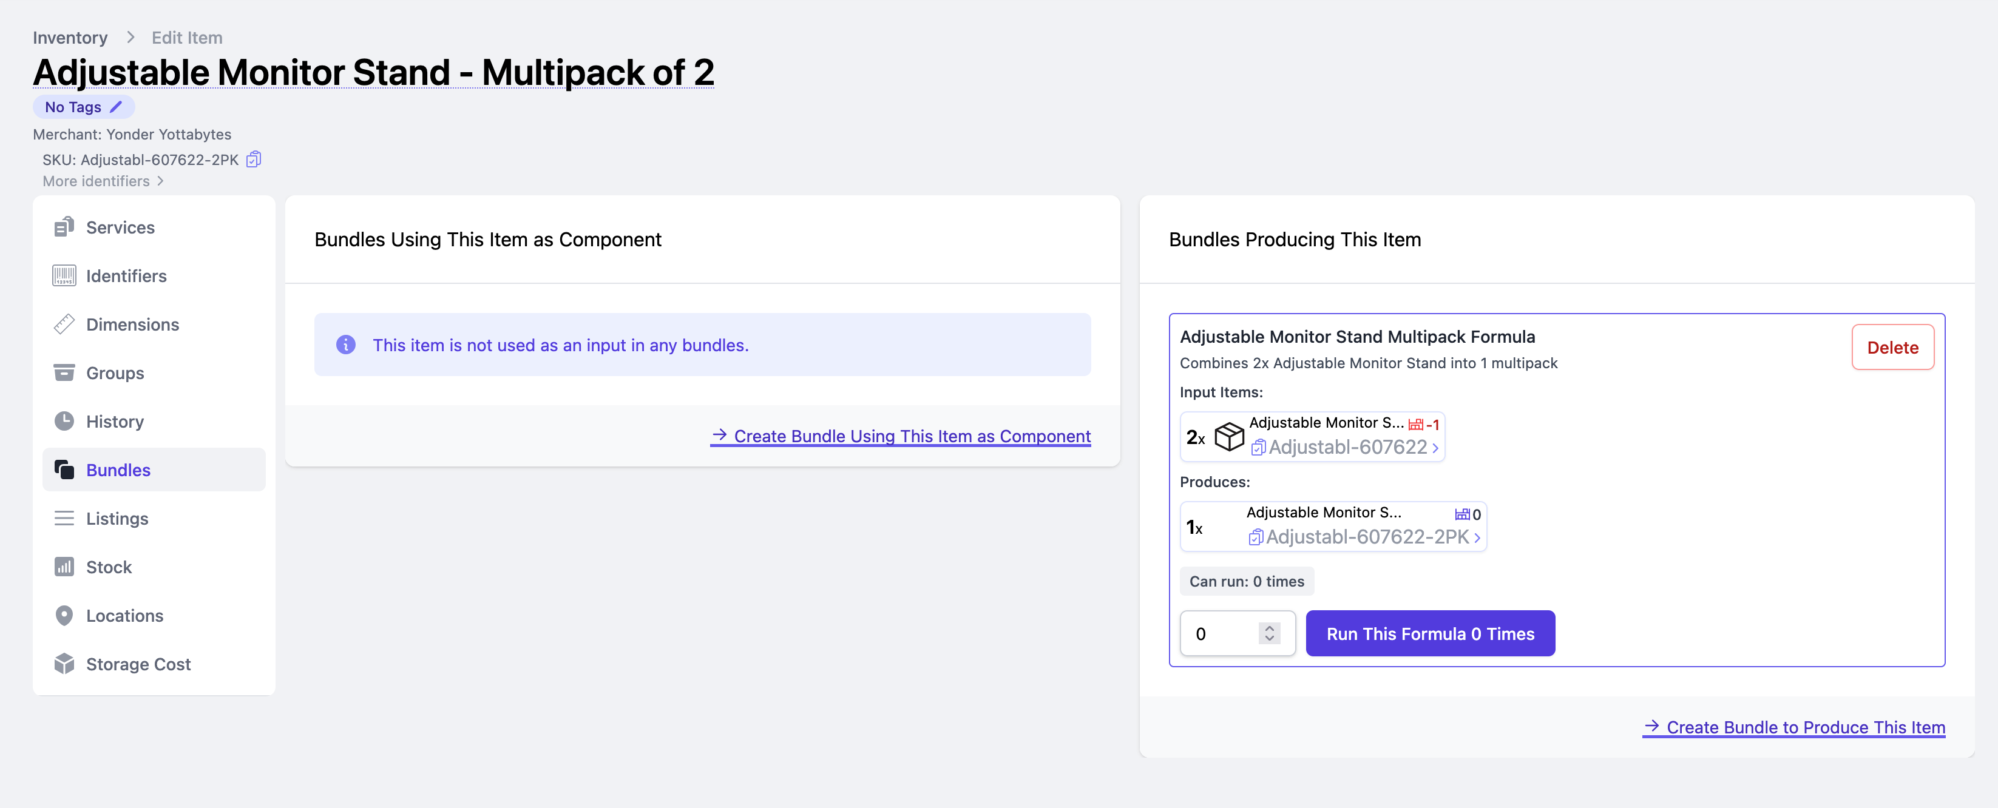This screenshot has width=1998, height=808.
Task: Open the Listings section
Action: [x=117, y=519]
